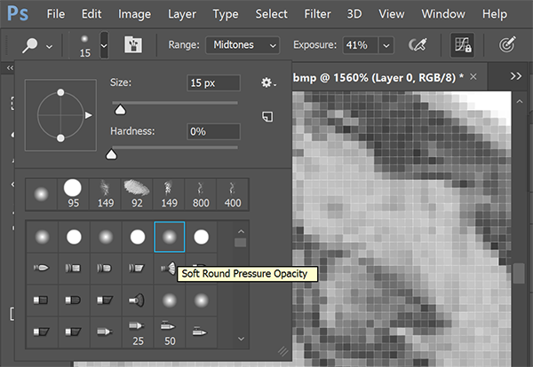Expand the panels with the double chevron
Viewport: 533px width, 367px height.
coord(515,75)
